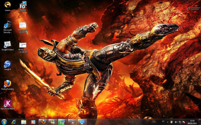Switch to the Firefox taskbar window
201x125 pixels.
tap(43, 122)
